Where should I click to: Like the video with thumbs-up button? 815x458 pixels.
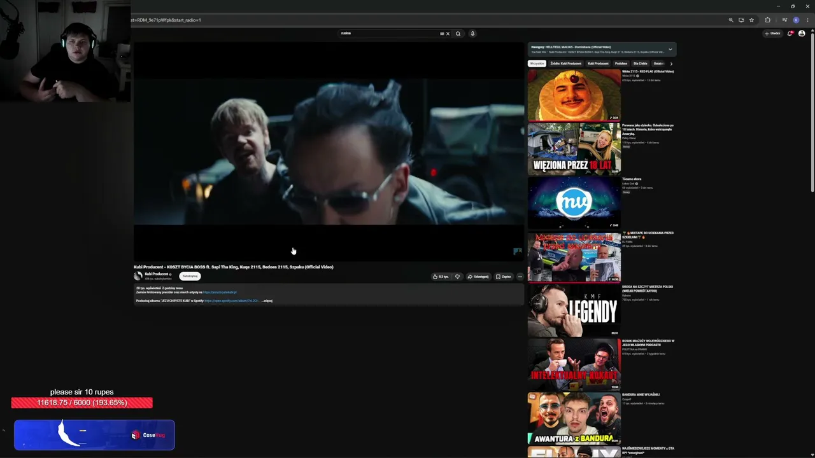[440, 277]
